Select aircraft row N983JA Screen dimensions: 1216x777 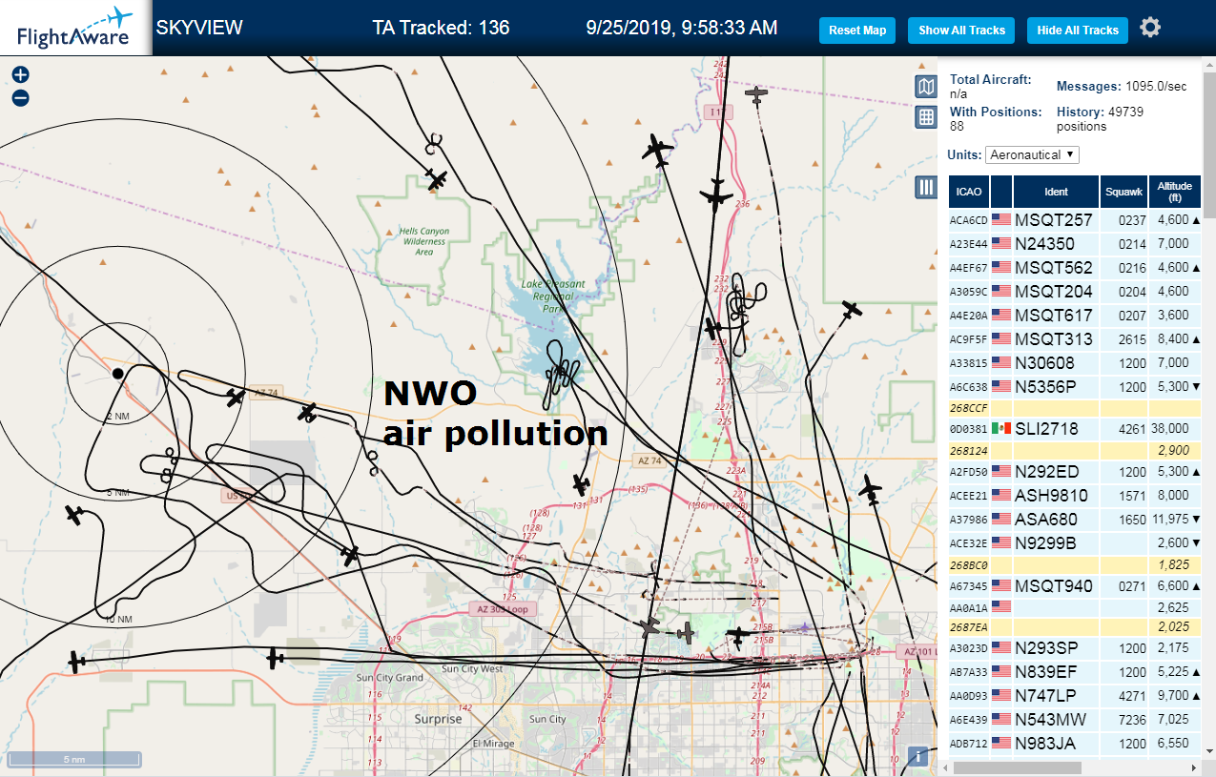[x=1075, y=744]
